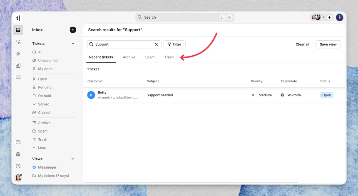Click the Teammate column header

[289, 81]
